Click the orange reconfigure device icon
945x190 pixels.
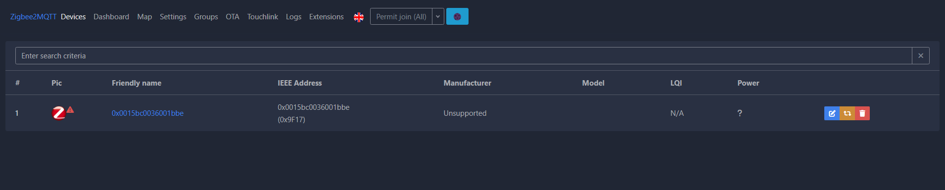point(847,113)
